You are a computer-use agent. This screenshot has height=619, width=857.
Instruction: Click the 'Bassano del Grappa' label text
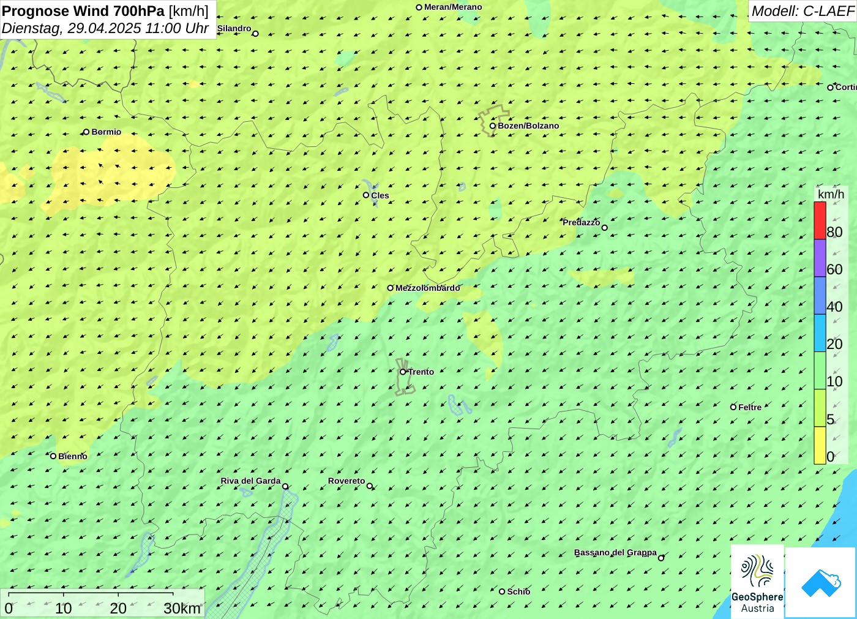coord(615,552)
